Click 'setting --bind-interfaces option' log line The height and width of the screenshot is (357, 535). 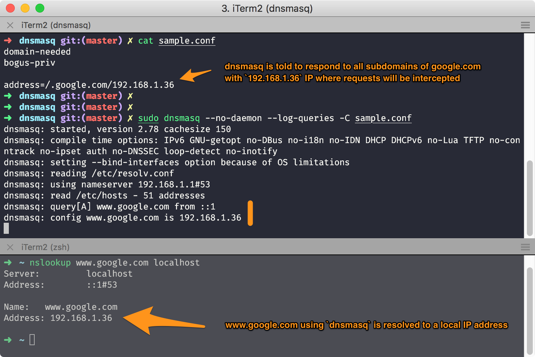tap(176, 162)
